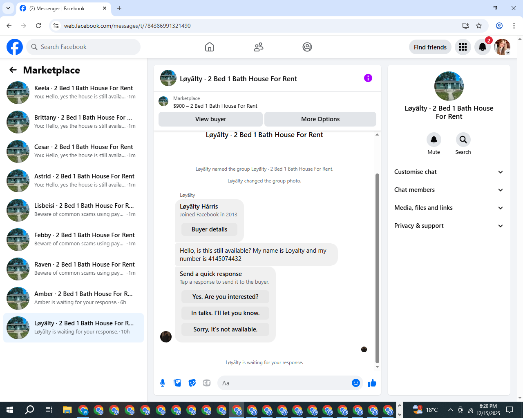Open Keela house rent conversation
The image size is (523, 418).
tap(74, 93)
